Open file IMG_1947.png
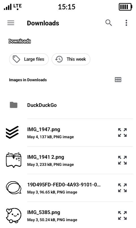Screen dimensions: 136x228 click(44, 129)
